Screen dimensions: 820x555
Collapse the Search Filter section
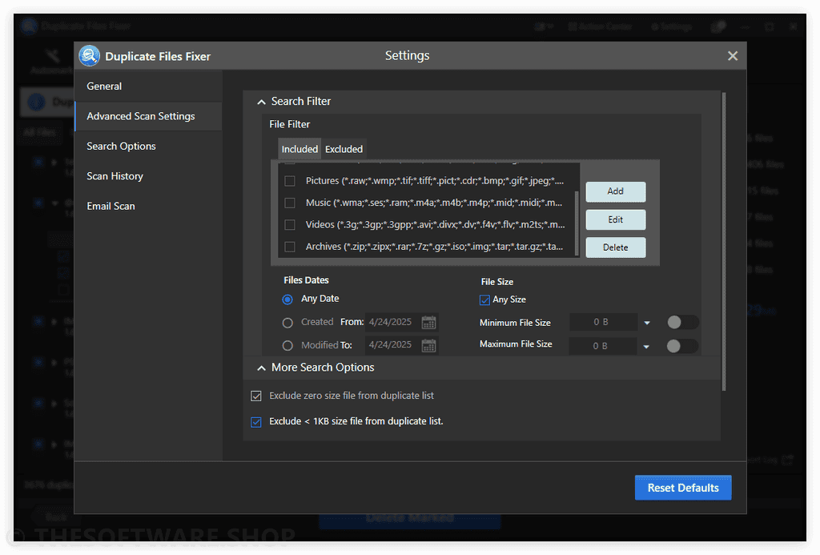point(261,102)
